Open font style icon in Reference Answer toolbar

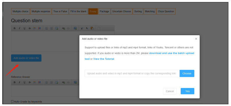[x=39, y=82]
